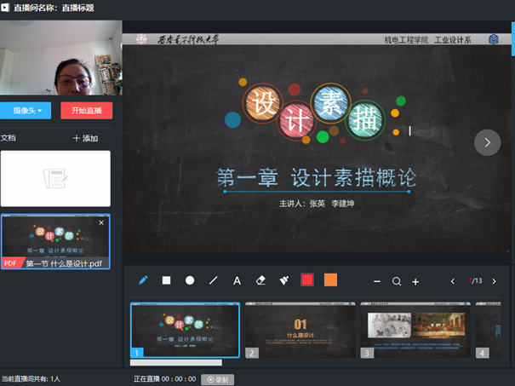Click 添加 to add a document
515x386 pixels.
coord(85,138)
